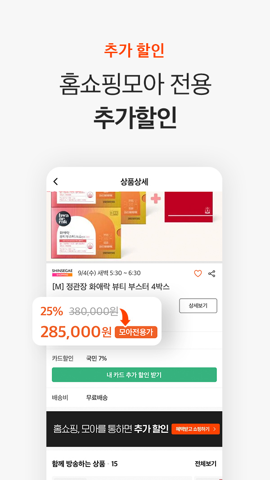
Task: Click 혜택받고 쇼핑하기 in the black banner
Action: (x=196, y=429)
